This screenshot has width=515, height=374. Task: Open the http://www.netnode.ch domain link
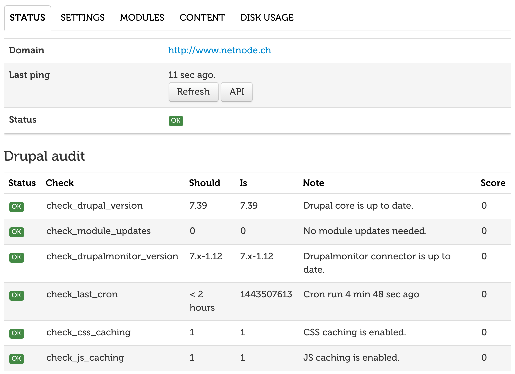pos(219,50)
